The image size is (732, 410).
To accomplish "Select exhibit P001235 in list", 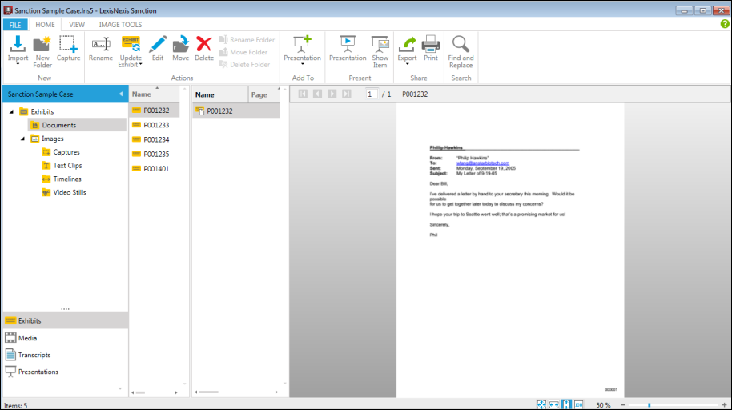I will click(x=155, y=154).
